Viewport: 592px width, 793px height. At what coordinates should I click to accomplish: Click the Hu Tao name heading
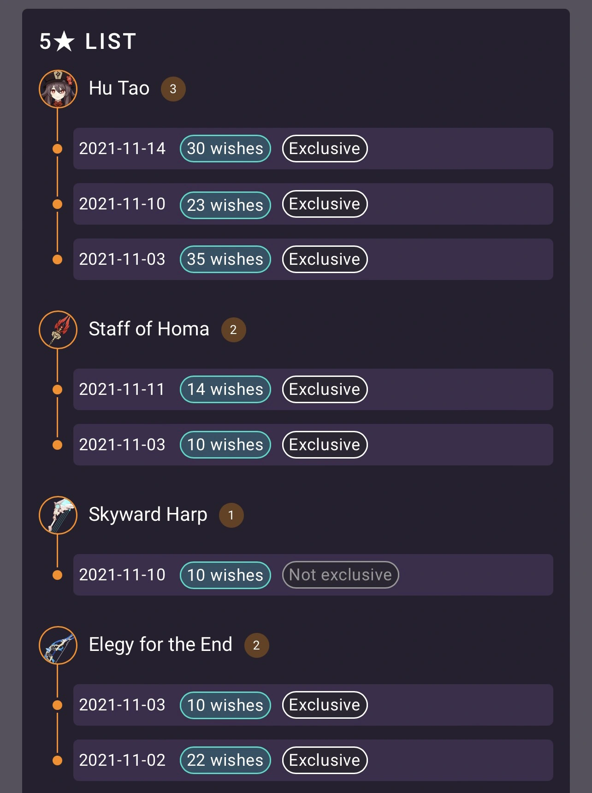119,88
